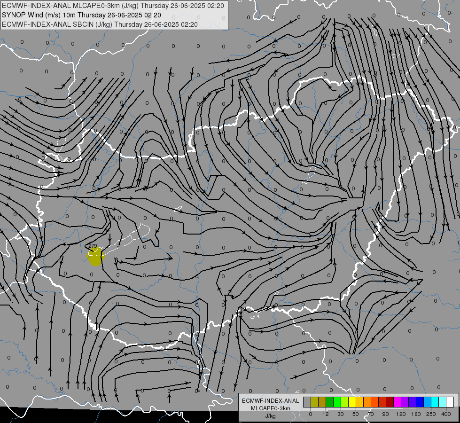460x423 pixels.
Task: Click the 120 tick label in the legend
Action: [401, 414]
